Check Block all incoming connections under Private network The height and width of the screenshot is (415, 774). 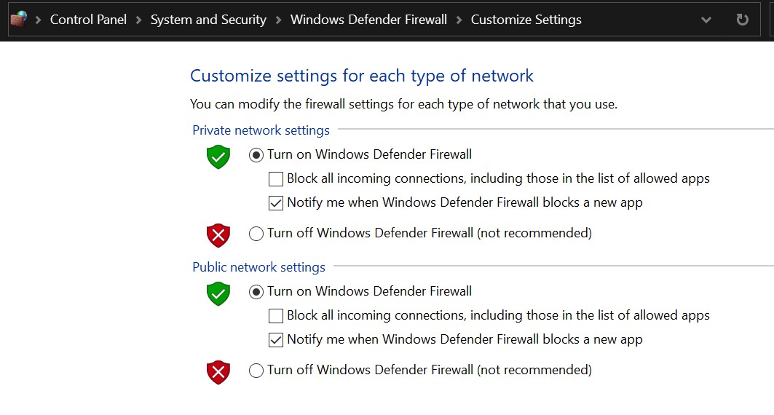(276, 178)
